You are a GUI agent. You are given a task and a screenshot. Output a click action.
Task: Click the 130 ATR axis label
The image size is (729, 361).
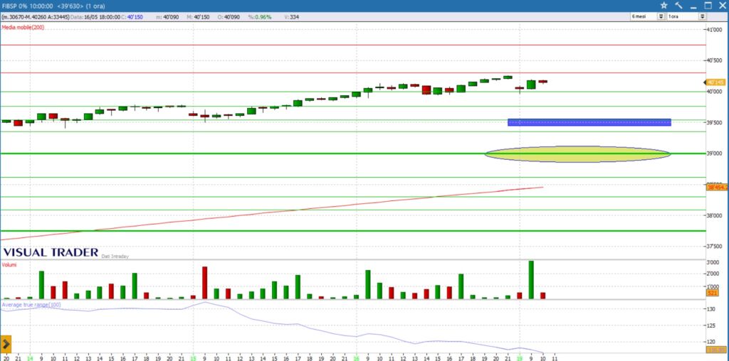pos(712,309)
